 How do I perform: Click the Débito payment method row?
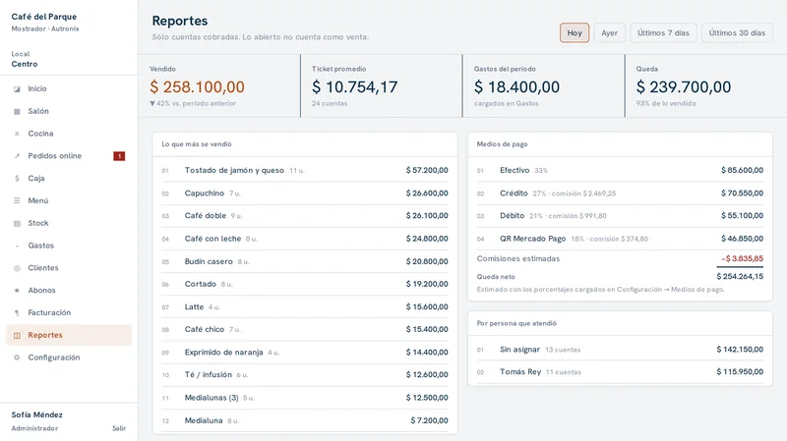click(x=620, y=216)
